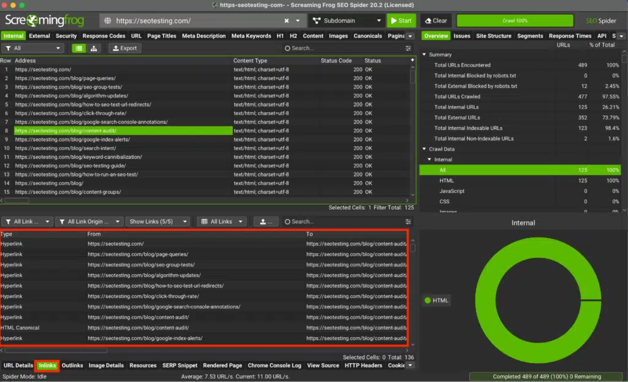Open the Show Links (5/5) dropdown
This screenshot has height=382, width=628.
(158, 221)
